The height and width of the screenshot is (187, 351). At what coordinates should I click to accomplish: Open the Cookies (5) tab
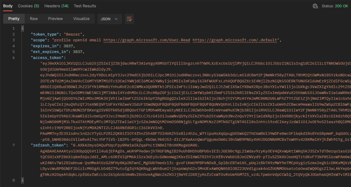coord(28,6)
